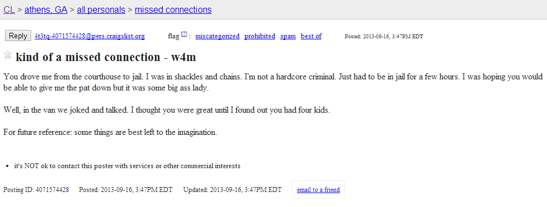
Task: Navigate to athens, GA breadcrumb
Action: (46, 10)
